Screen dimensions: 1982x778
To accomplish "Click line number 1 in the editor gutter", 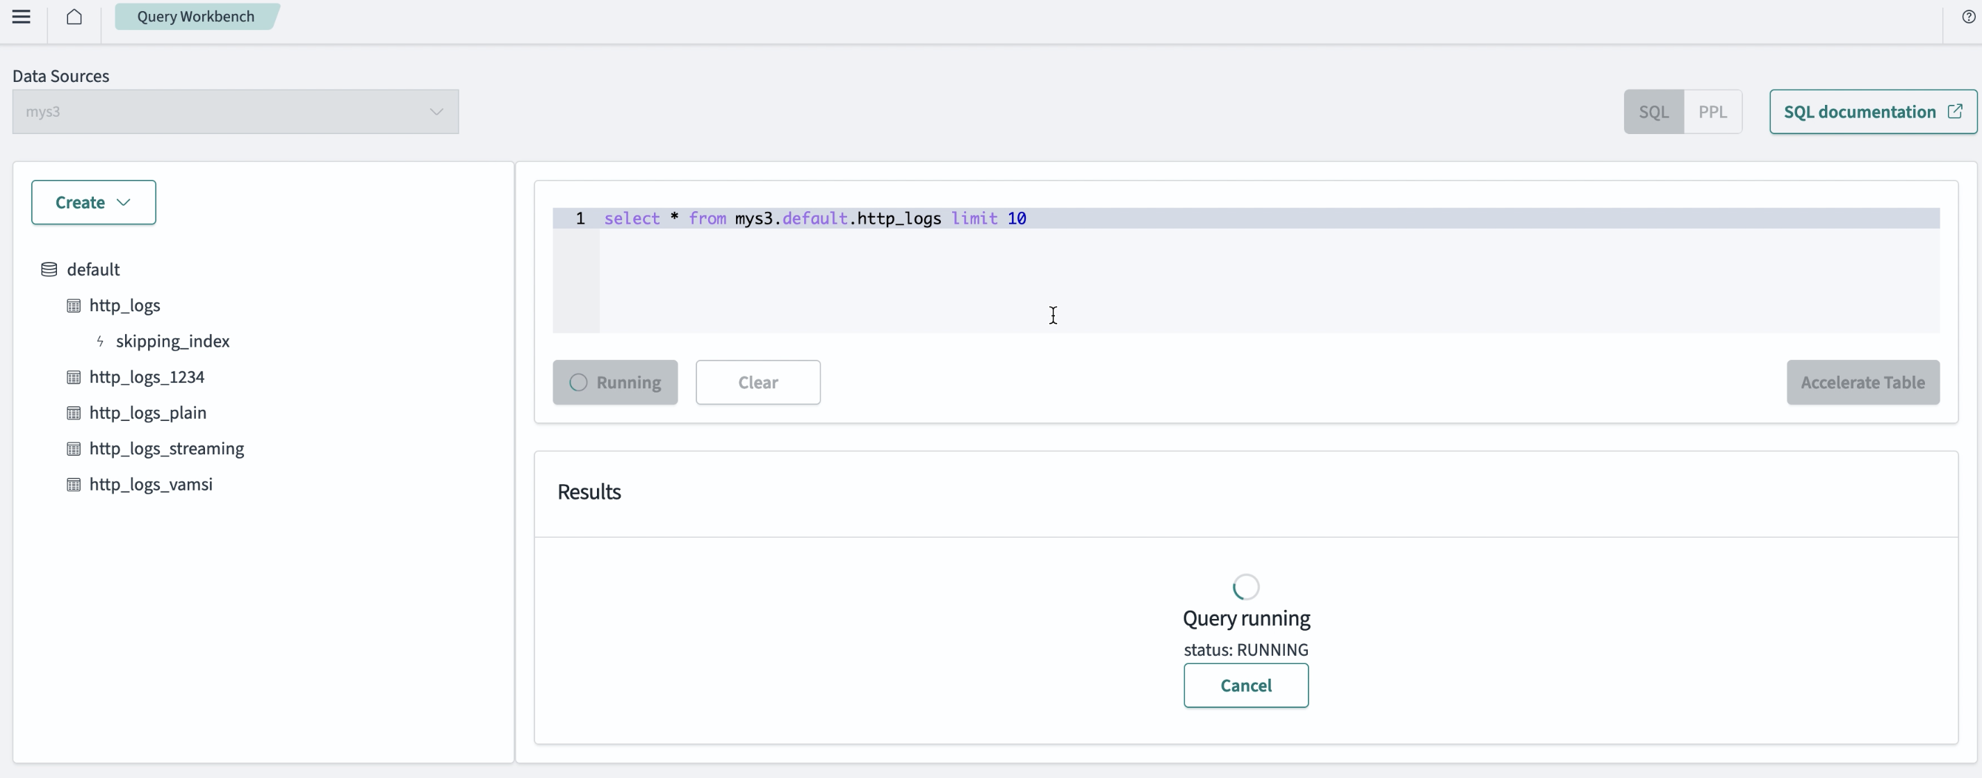I will (580, 218).
